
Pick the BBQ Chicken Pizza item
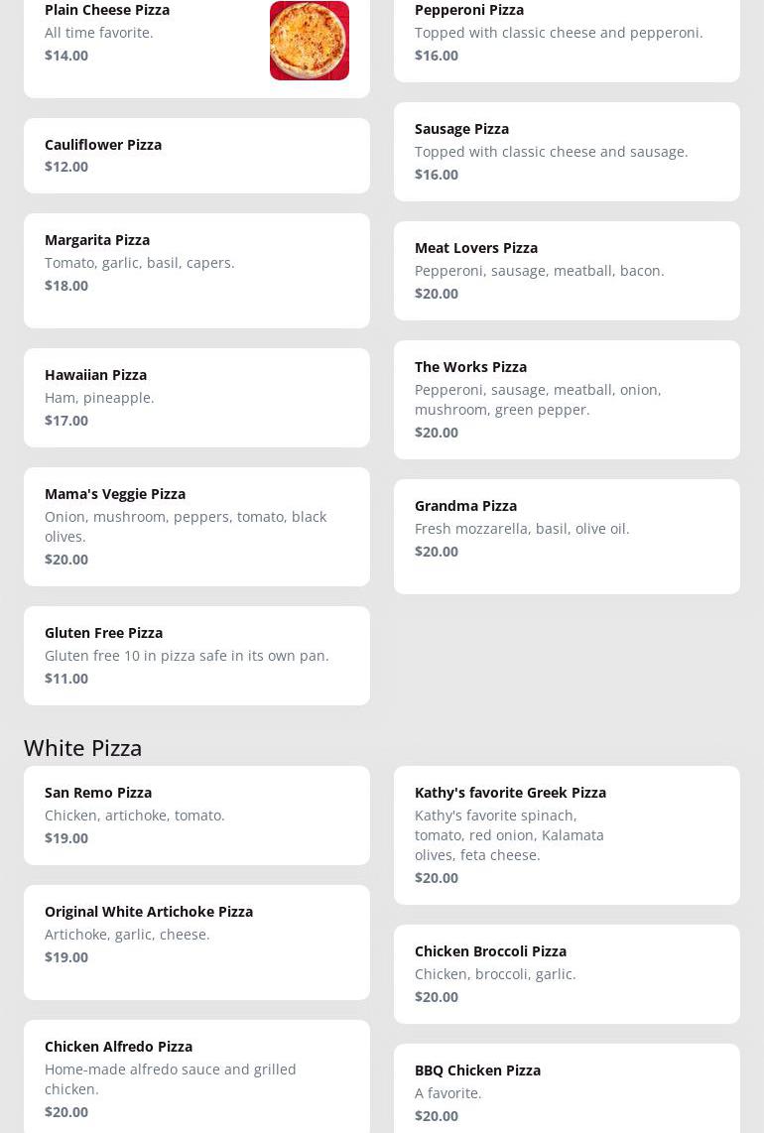point(566,1091)
